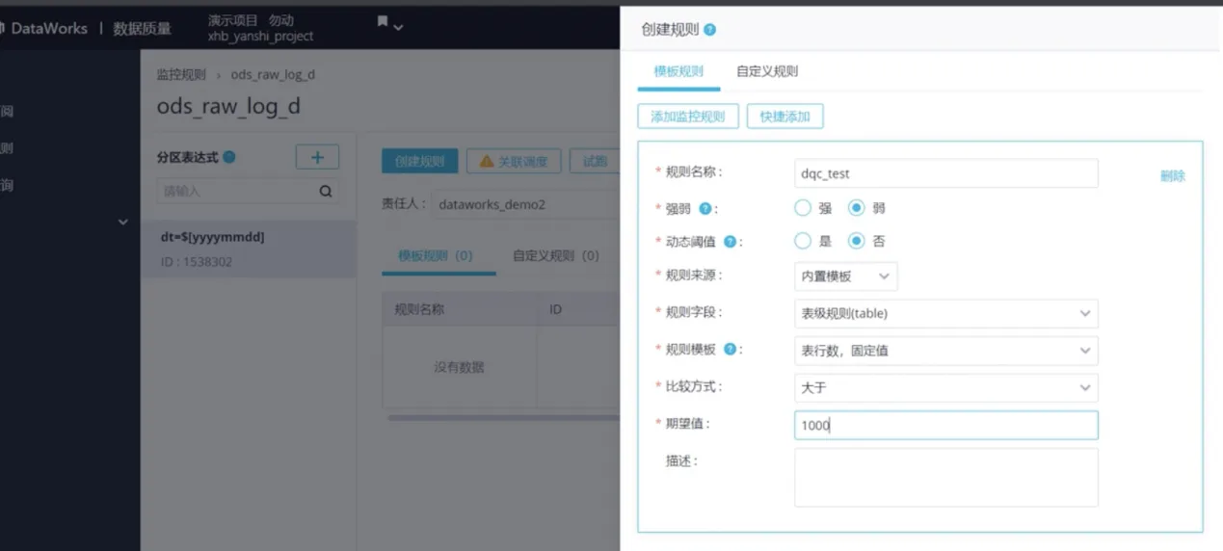The image size is (1223, 551).
Task: Open the 模板规则 (0) tab in background page
Action: [436, 256]
